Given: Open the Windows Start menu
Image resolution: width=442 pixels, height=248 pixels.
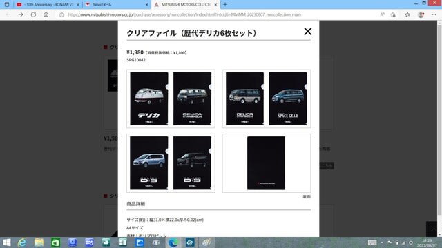Looking at the screenshot, I should pyautogui.click(x=6, y=242).
